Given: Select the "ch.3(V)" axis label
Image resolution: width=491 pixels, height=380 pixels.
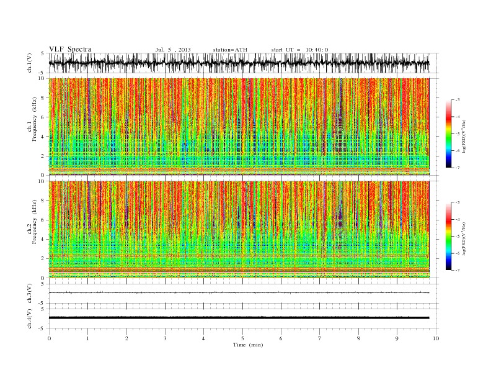Looking at the screenshot, I should pyautogui.click(x=30, y=294).
